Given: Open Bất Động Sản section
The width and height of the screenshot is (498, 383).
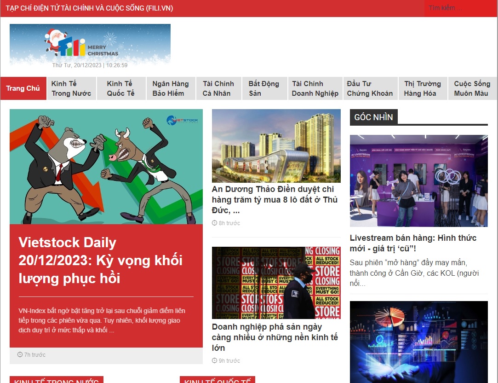Looking at the screenshot, I should coord(264,88).
